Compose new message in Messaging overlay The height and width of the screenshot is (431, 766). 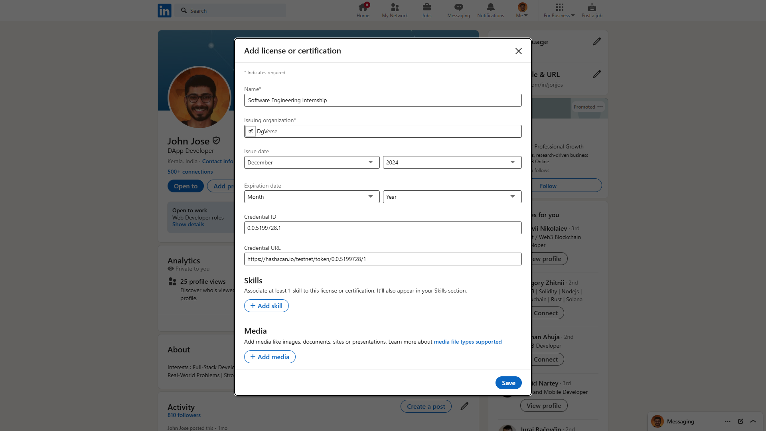[740, 421]
